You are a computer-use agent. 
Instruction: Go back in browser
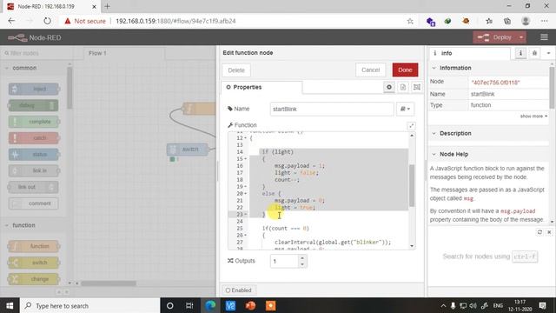pos(11,21)
